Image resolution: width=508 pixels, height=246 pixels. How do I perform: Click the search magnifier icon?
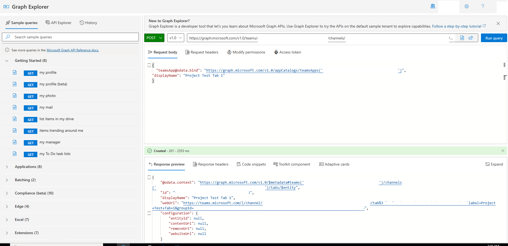pyautogui.click(x=8, y=37)
